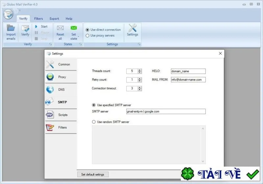Click the Stop icon in Verify group
Screen dimensions: 263x184
(36, 38)
